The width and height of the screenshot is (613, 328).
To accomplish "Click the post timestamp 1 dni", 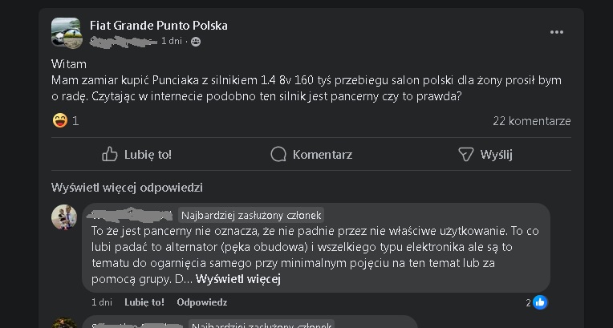I will (172, 41).
